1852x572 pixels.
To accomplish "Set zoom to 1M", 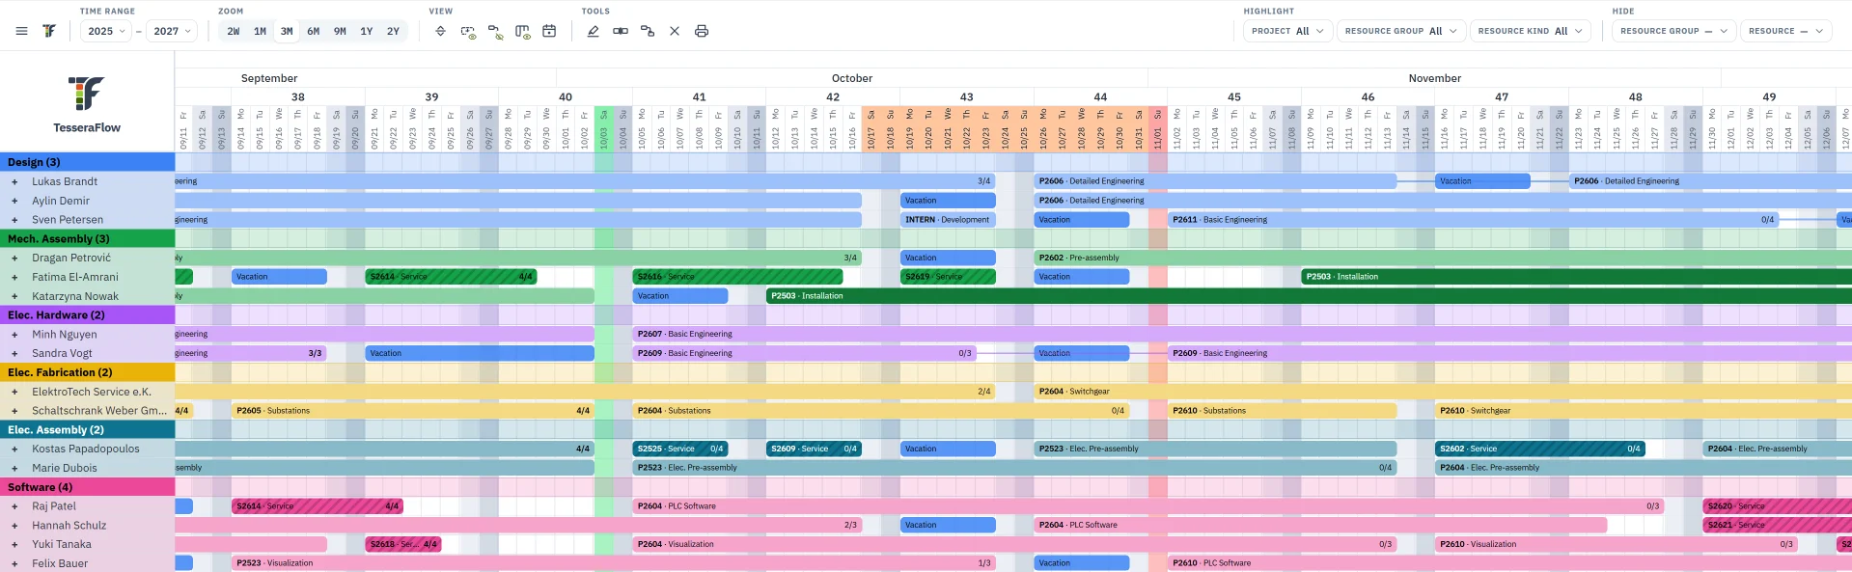I will point(260,31).
